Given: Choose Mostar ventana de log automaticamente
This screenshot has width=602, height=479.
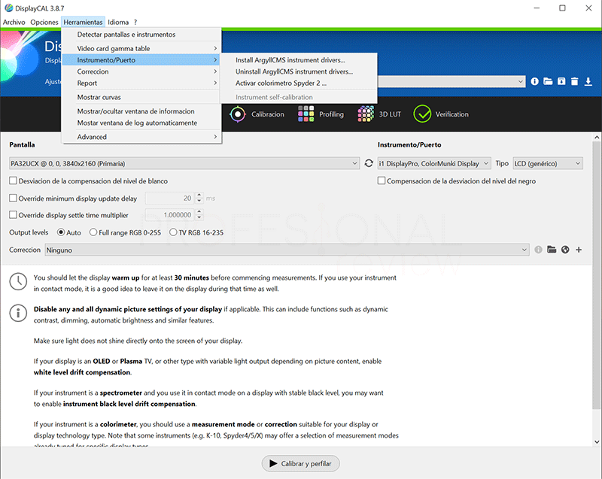Looking at the screenshot, I should coord(141,123).
